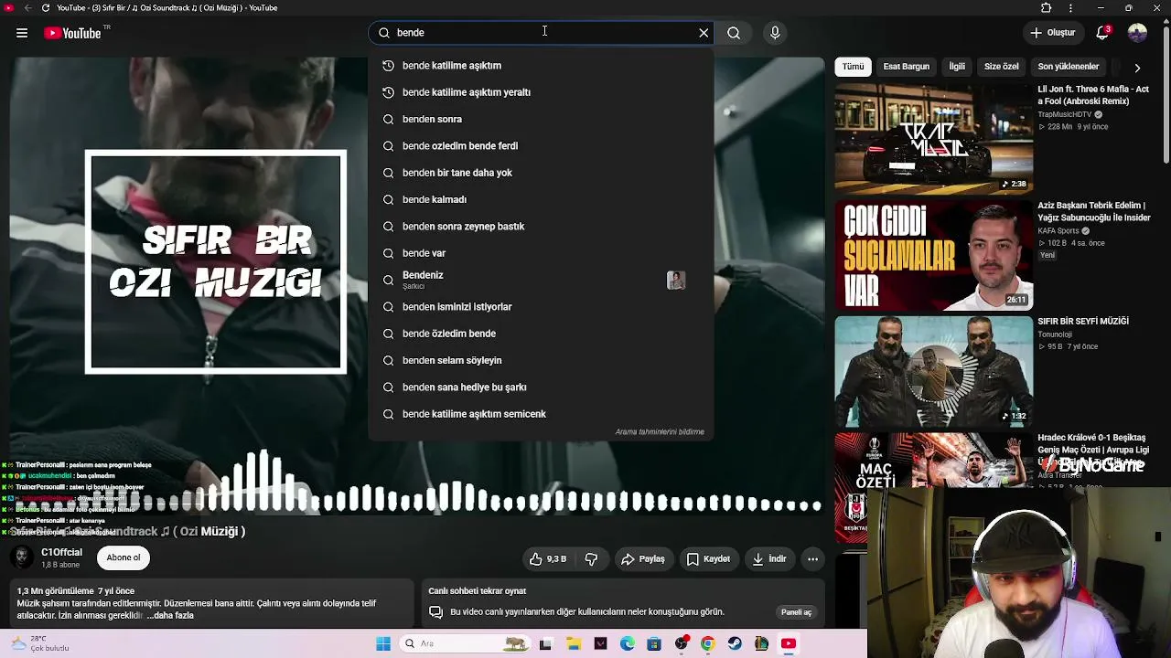Open Microsoft Store from taskbar
The height and width of the screenshot is (658, 1171).
click(x=654, y=643)
